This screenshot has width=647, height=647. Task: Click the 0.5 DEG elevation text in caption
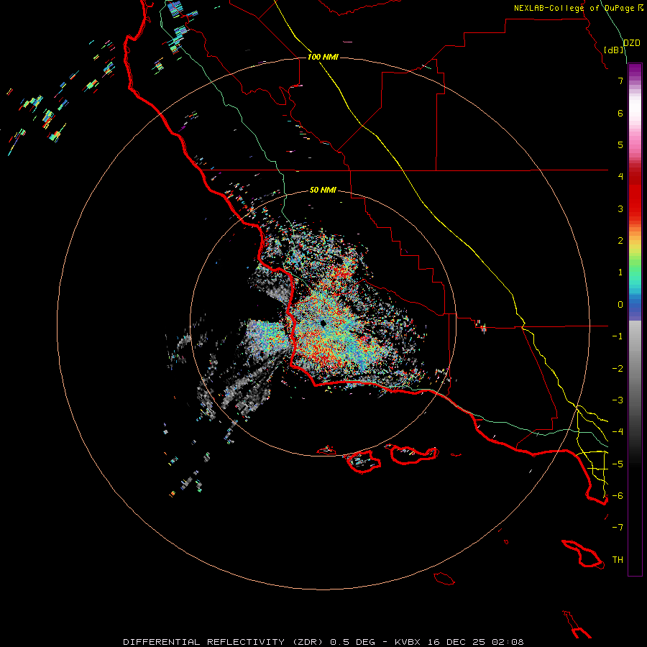coord(352,642)
